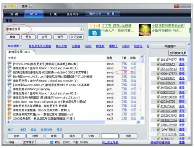Click results list scroll-up arrow
This screenshot has height=148, width=194.
pos(142,56)
